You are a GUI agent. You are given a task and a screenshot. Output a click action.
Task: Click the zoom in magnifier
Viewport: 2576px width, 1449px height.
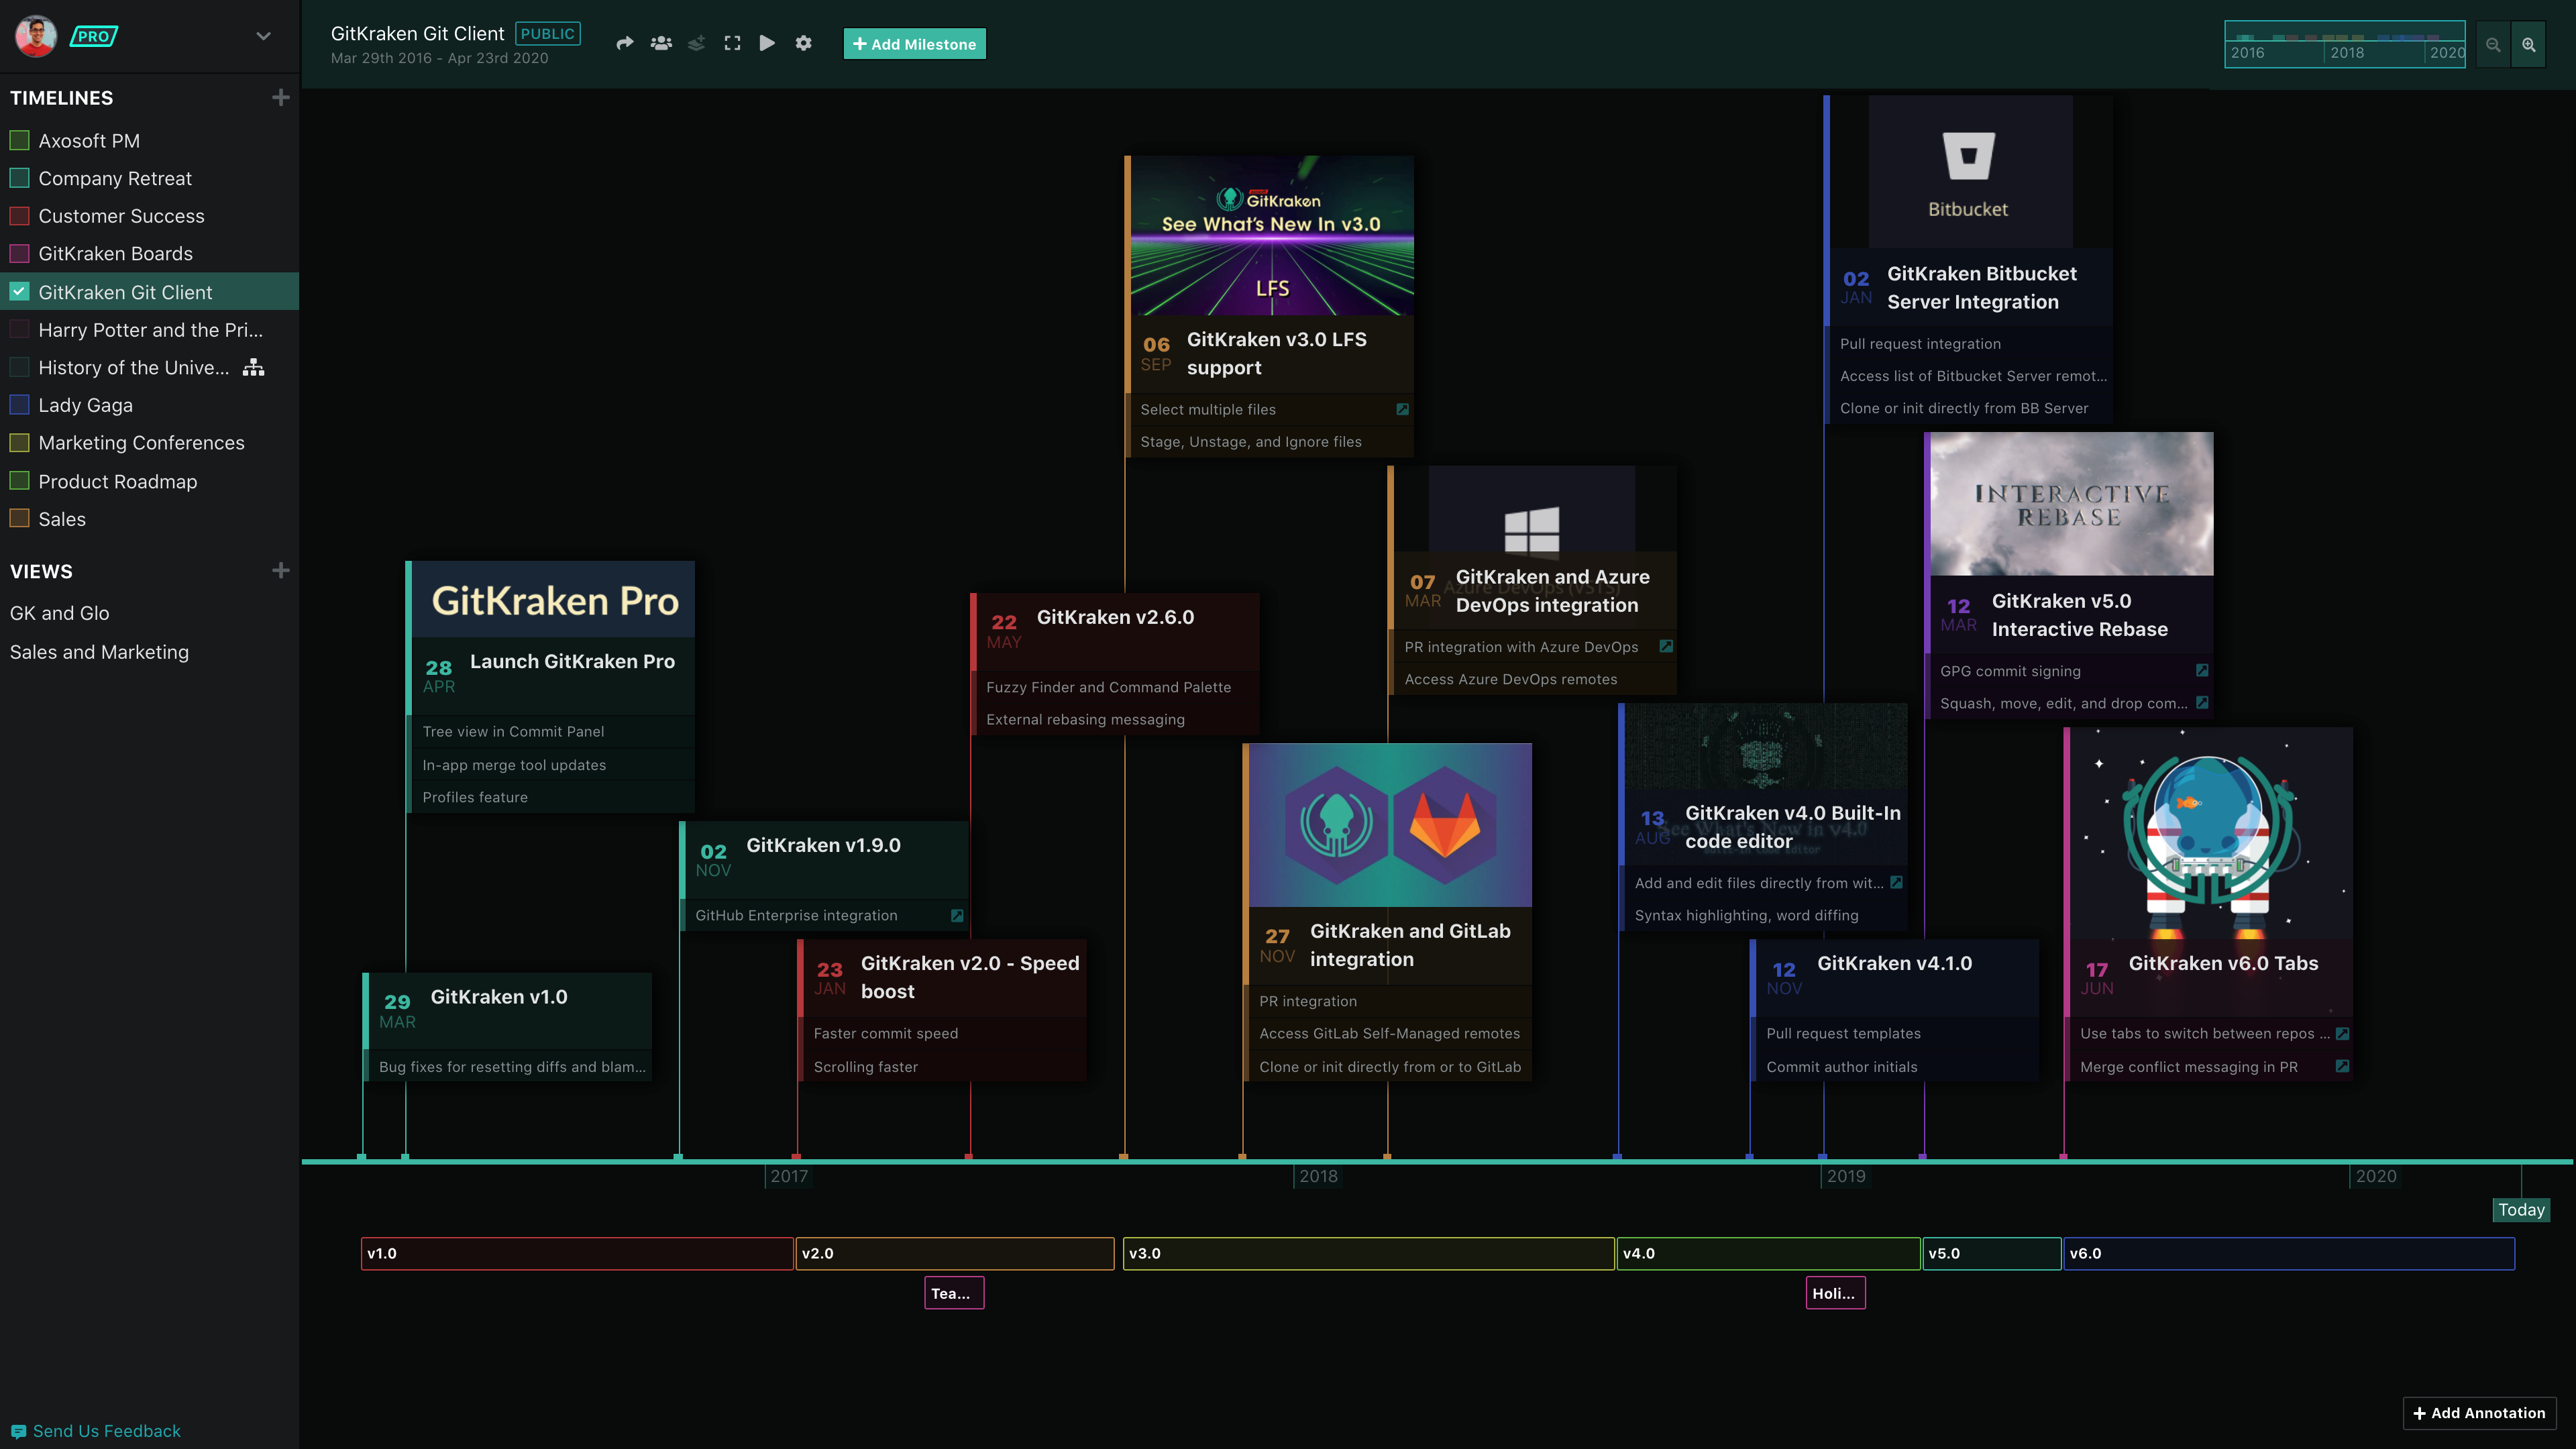(x=2528, y=44)
